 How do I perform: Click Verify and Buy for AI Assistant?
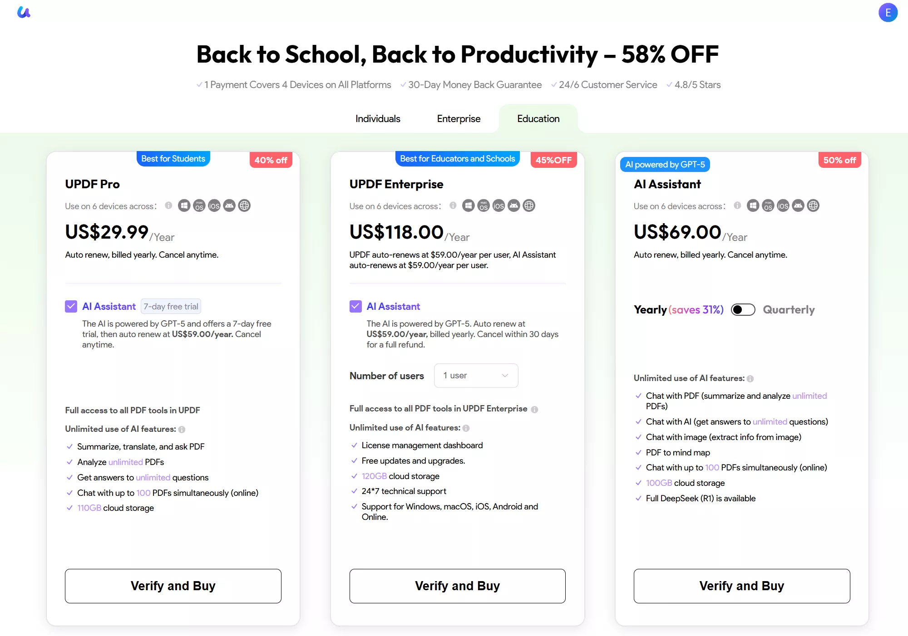coord(742,586)
